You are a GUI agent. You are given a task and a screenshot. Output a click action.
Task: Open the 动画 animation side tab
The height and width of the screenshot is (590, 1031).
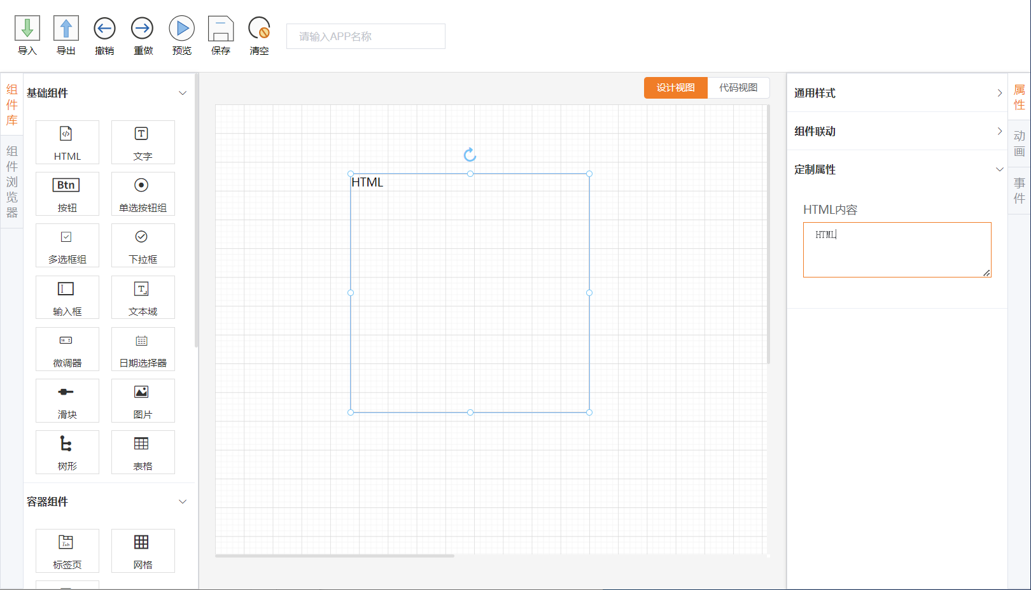1020,144
